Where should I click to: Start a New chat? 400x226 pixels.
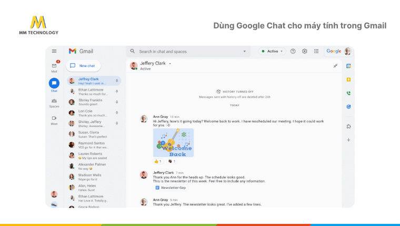[x=83, y=66]
